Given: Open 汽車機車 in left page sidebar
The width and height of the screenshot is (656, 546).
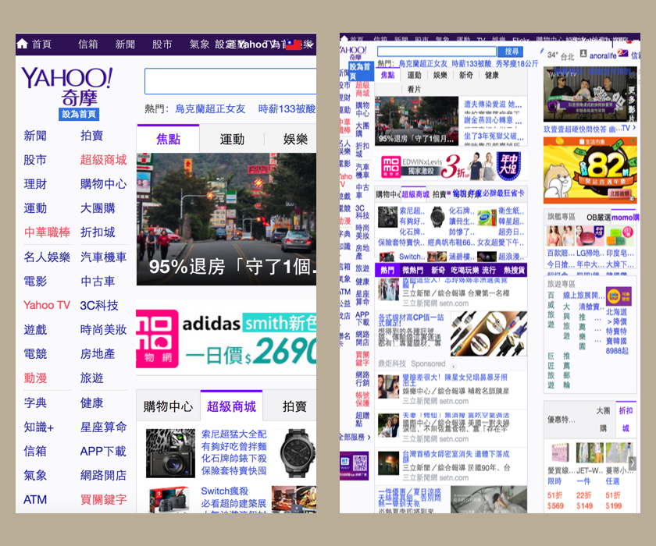Looking at the screenshot, I should pyautogui.click(x=103, y=257).
